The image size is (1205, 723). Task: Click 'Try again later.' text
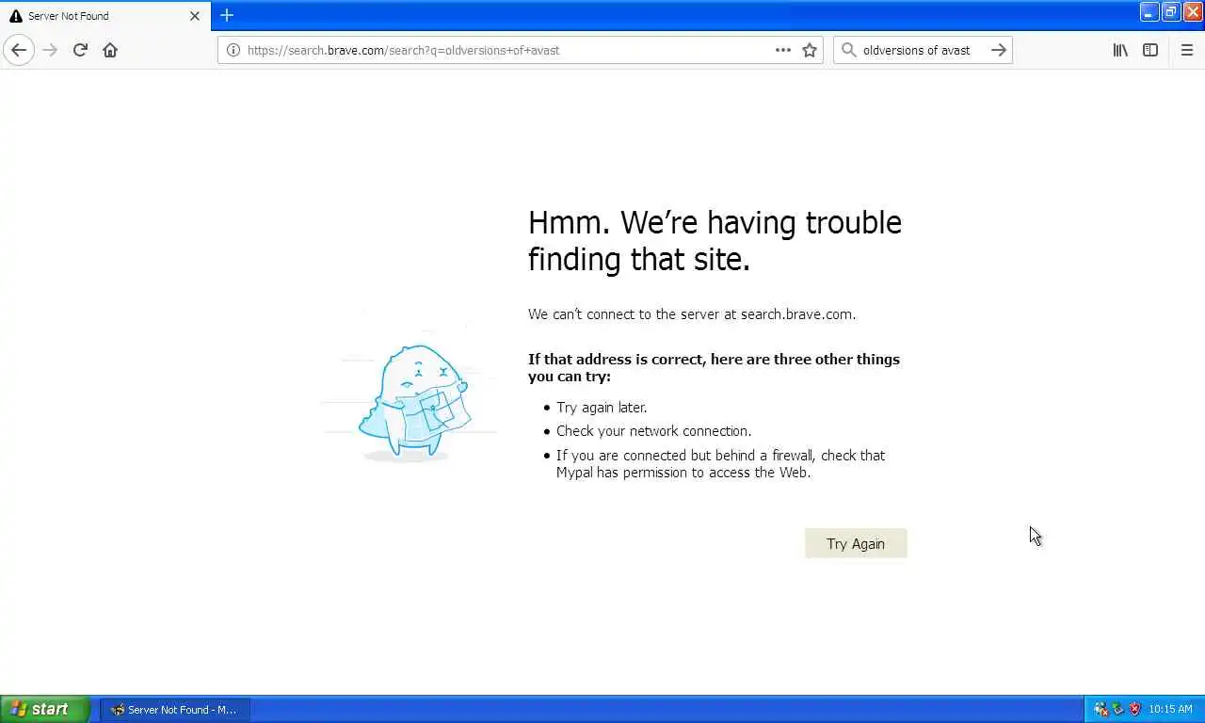coord(602,408)
